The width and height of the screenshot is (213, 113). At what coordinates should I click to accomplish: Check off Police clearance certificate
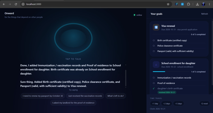coord(154,46)
